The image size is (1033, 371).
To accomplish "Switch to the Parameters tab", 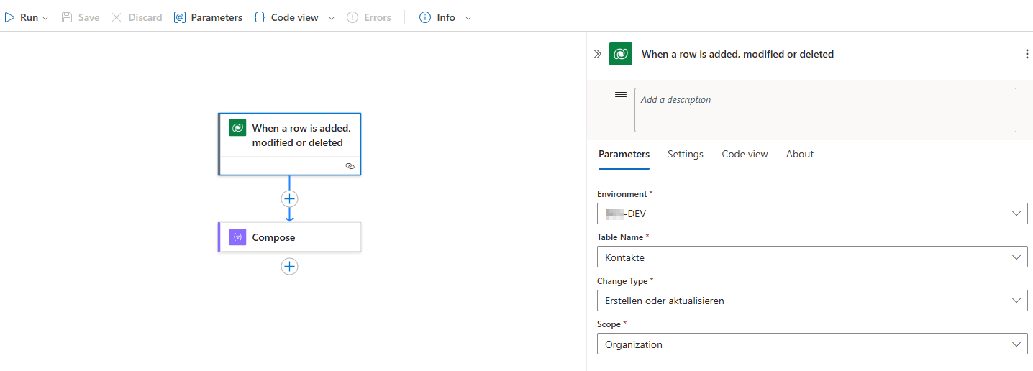I will point(624,154).
